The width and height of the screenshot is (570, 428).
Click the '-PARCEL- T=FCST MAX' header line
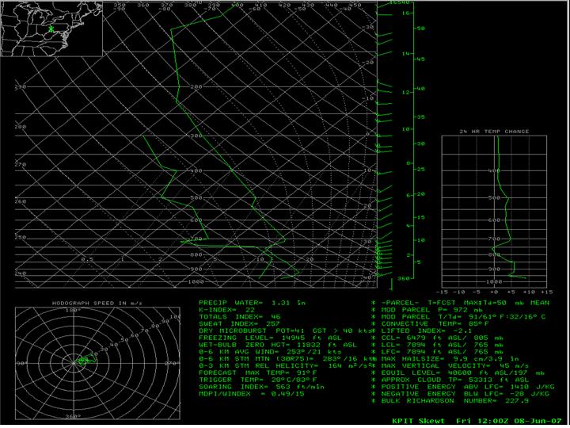465,303
